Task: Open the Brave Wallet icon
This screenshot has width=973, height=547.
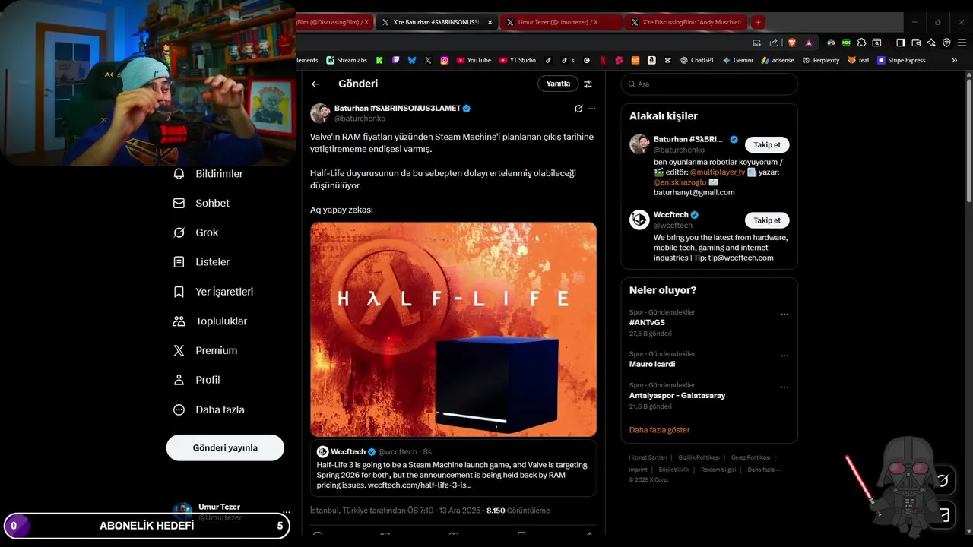Action: pyautogui.click(x=916, y=43)
